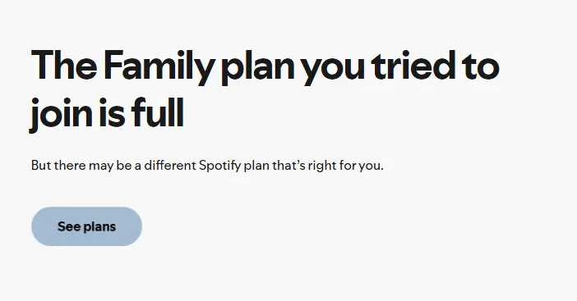
Task: Click the word tried in the headline
Action: pos(413,65)
